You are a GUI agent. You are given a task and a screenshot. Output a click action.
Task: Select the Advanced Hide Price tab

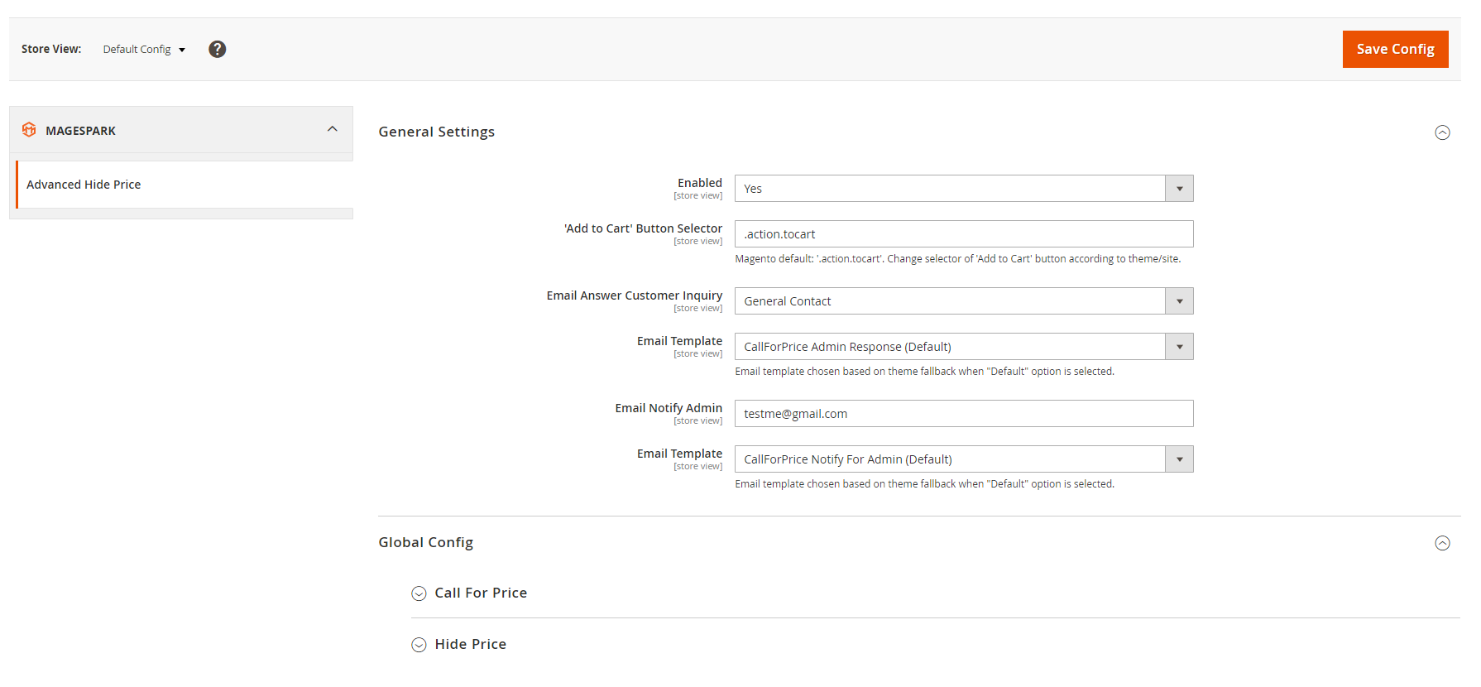point(185,185)
